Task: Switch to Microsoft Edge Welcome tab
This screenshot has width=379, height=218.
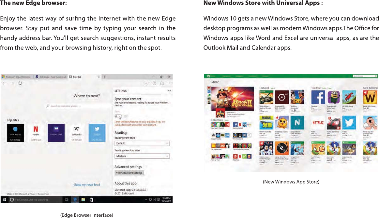Action: click(x=16, y=77)
